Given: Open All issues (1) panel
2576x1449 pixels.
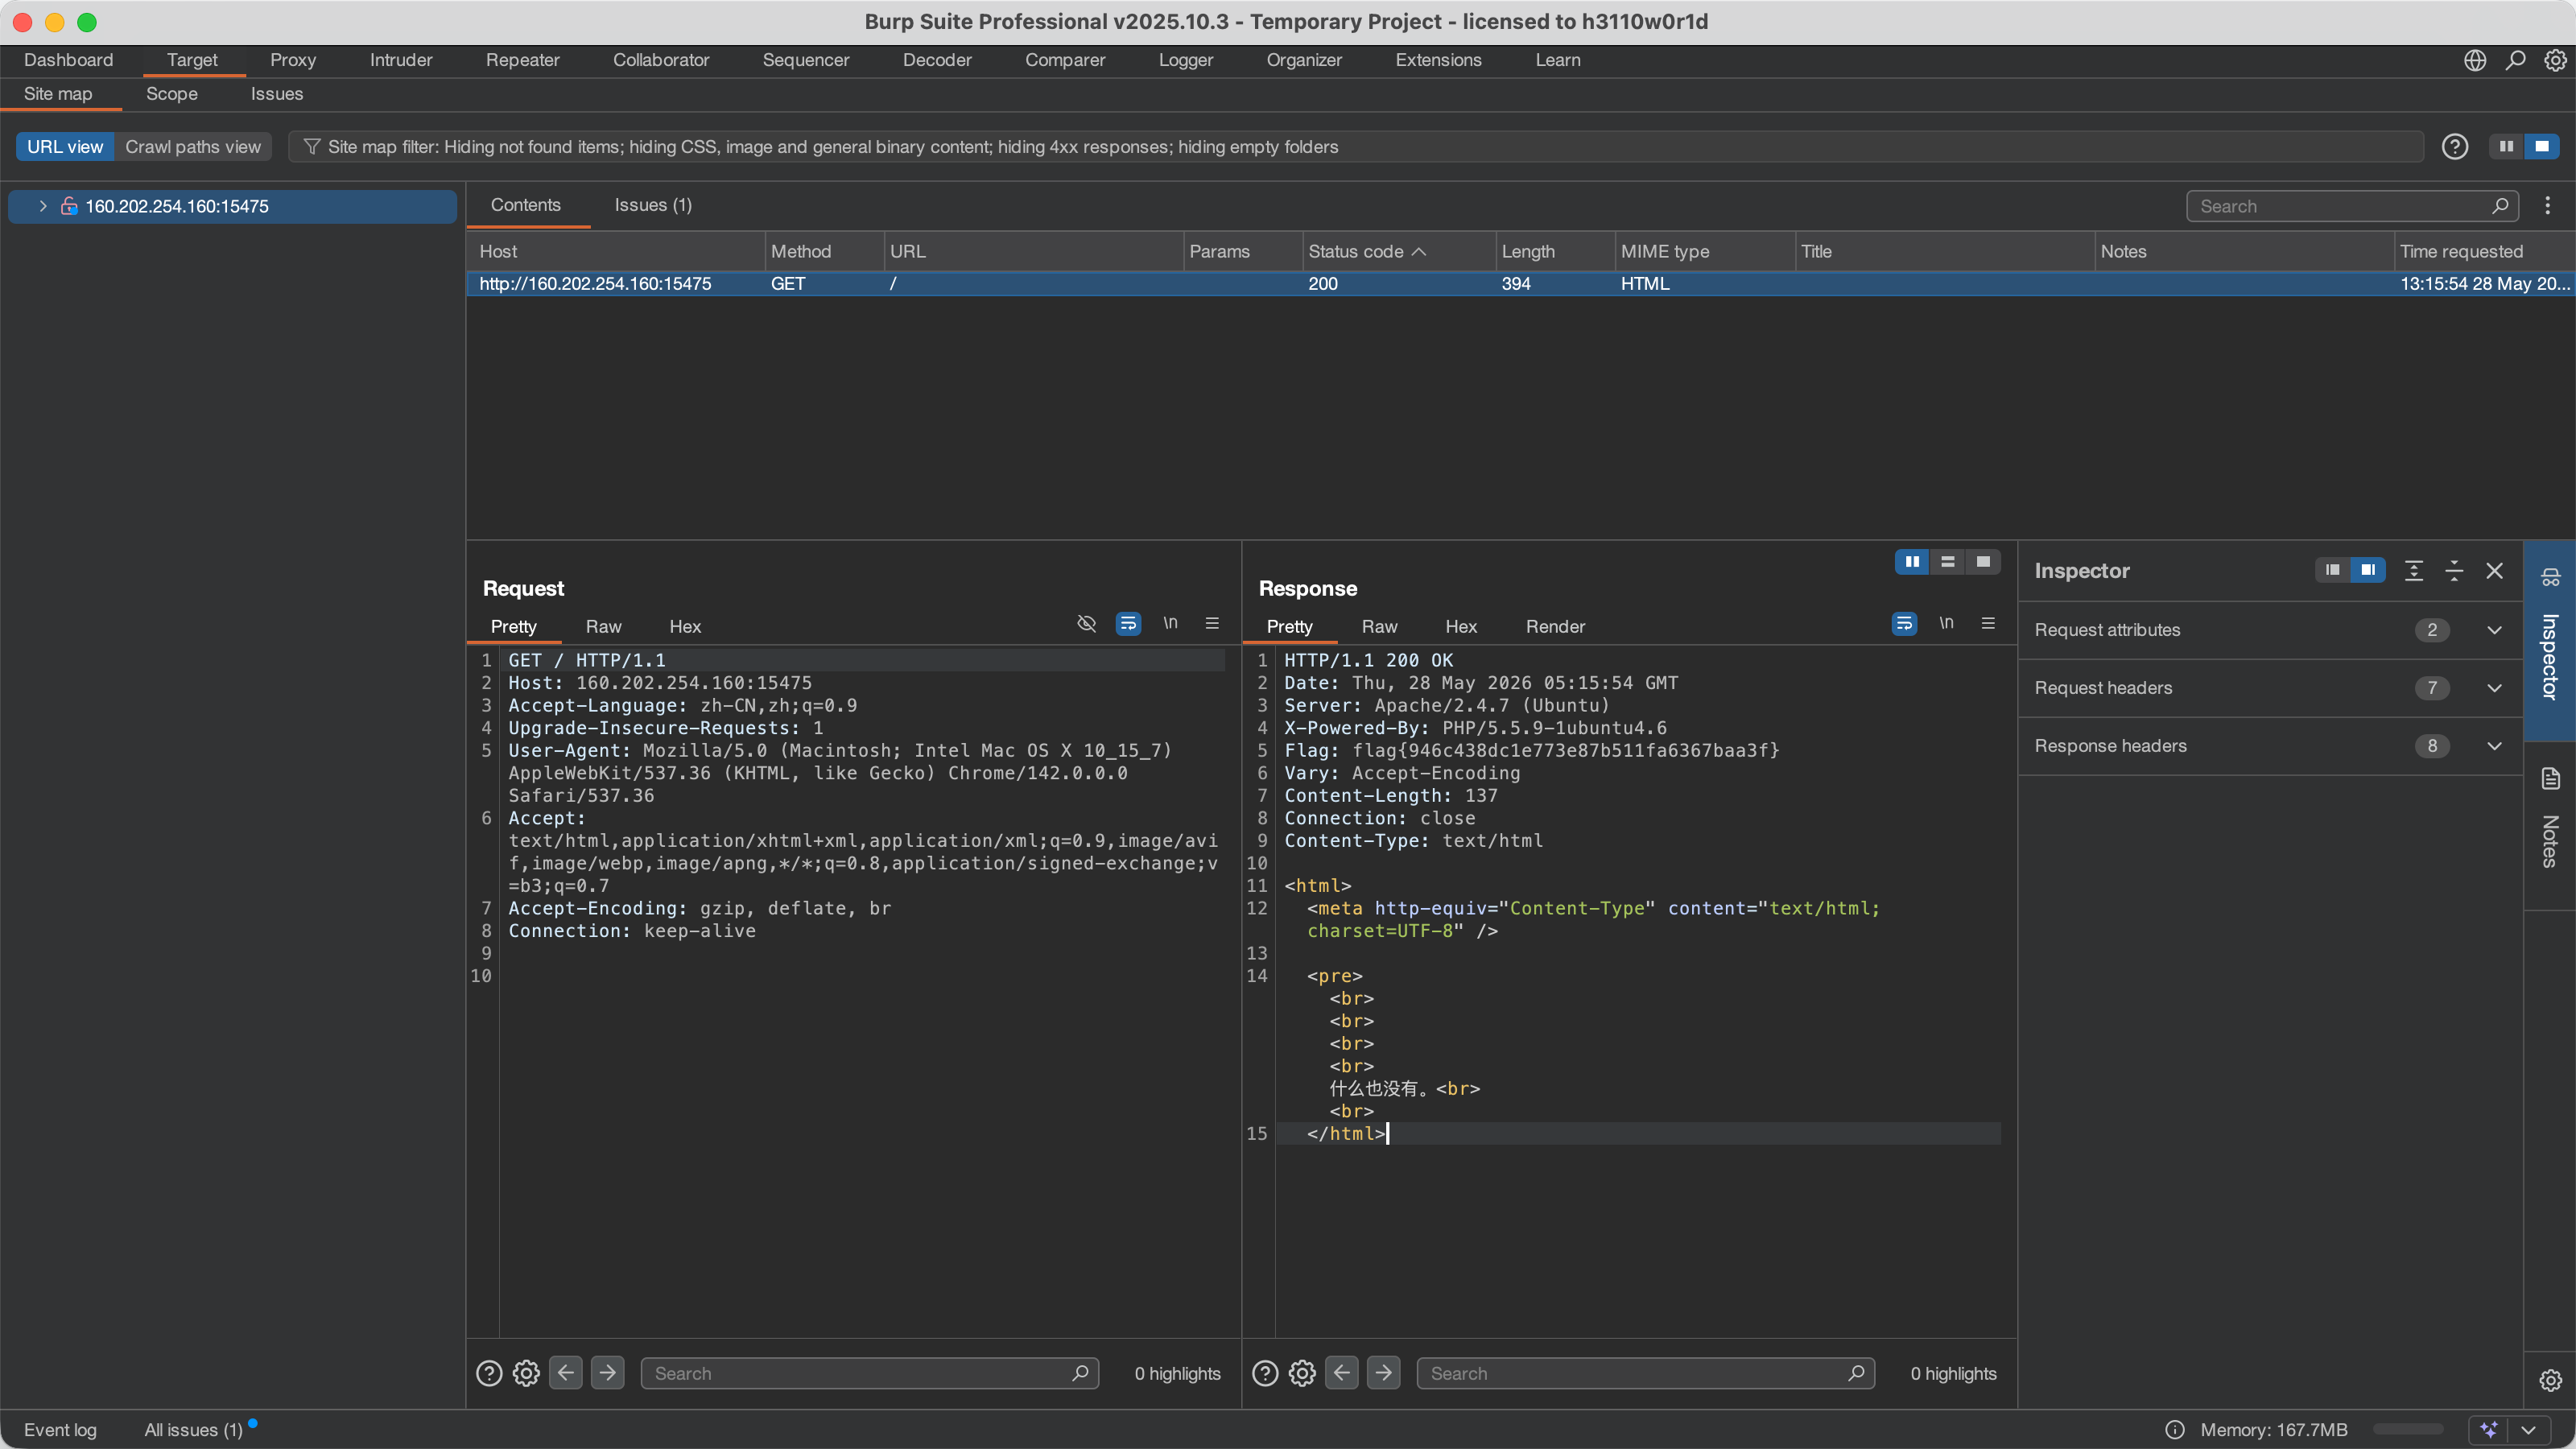Looking at the screenshot, I should point(194,1430).
